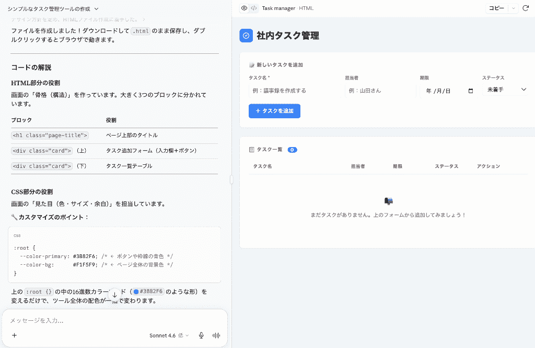This screenshot has width=535, height=348.
Task: Click the コピー button
Action: [496, 8]
